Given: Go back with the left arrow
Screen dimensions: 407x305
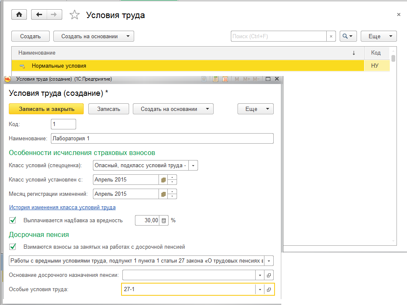Looking at the screenshot, I should pyautogui.click(x=40, y=15).
